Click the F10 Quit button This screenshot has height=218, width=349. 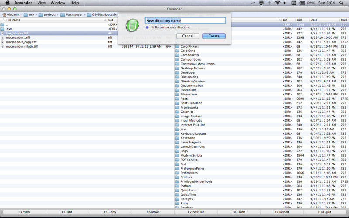tap(325, 212)
